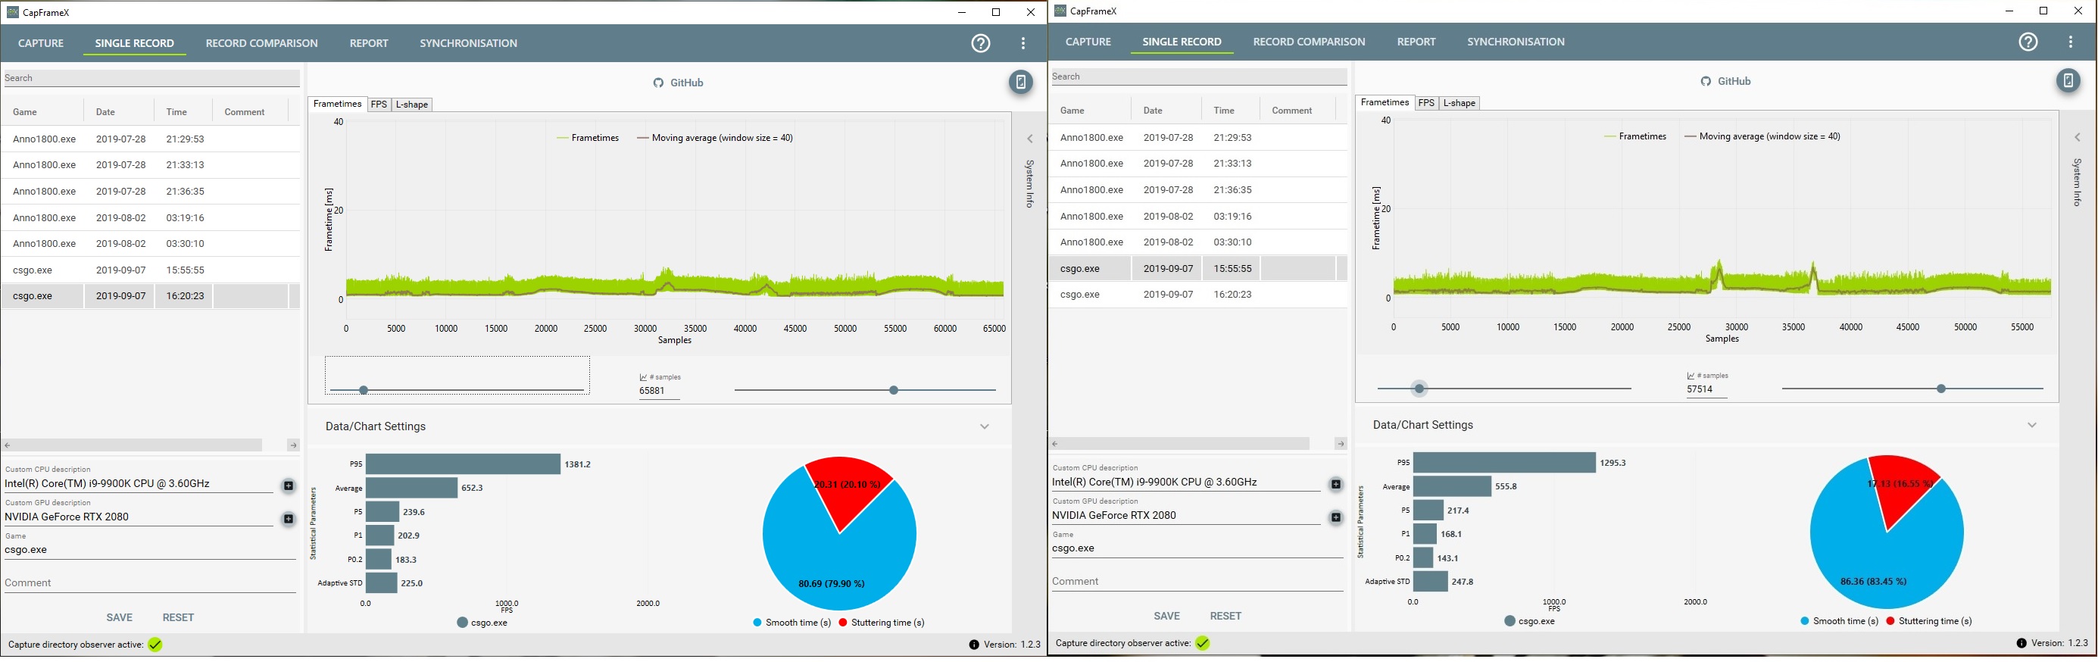Click SAVE button in right window
Viewport: 2098px width, 662px height.
pyautogui.click(x=1166, y=616)
